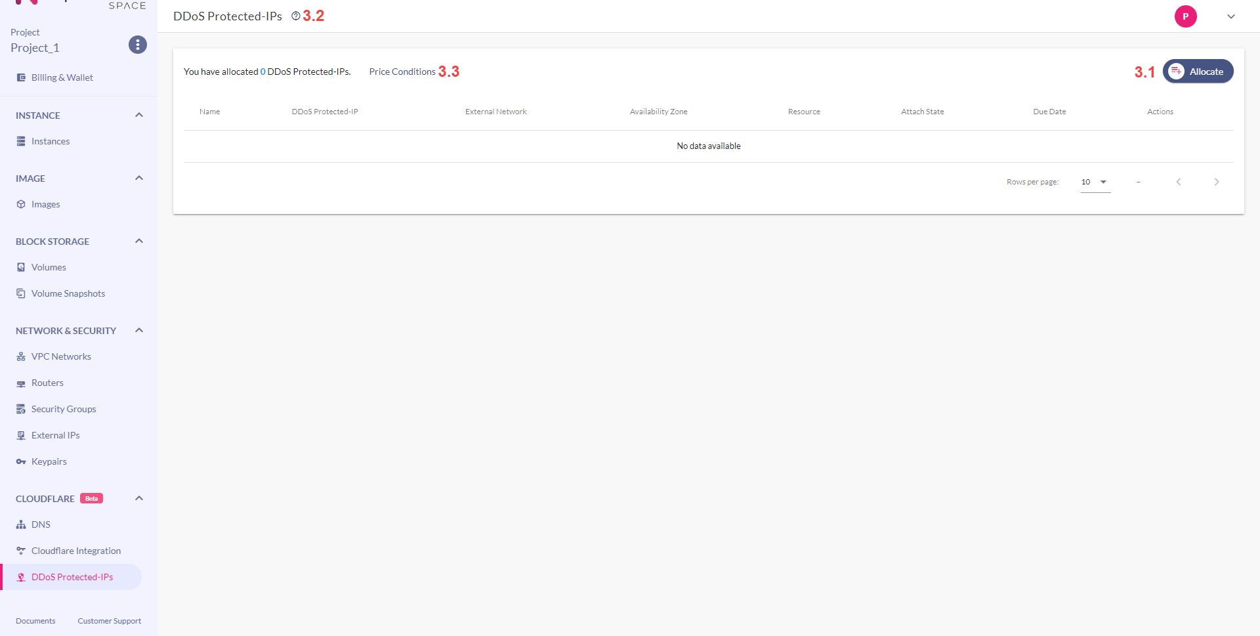Screen dimensions: 1260x636
Task: Click the help question-mark icon beside the page title
Action: point(296,16)
